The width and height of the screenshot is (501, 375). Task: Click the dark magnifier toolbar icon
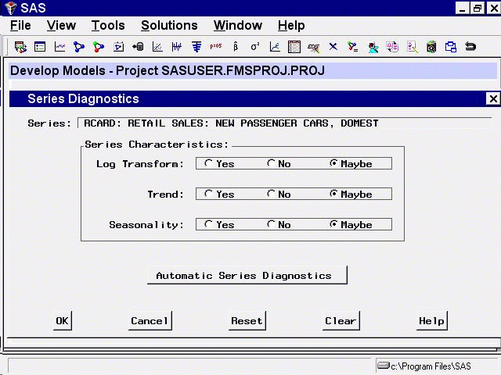tap(431, 47)
